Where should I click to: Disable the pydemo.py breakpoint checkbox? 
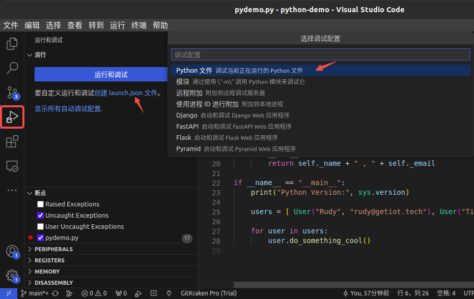(41, 238)
